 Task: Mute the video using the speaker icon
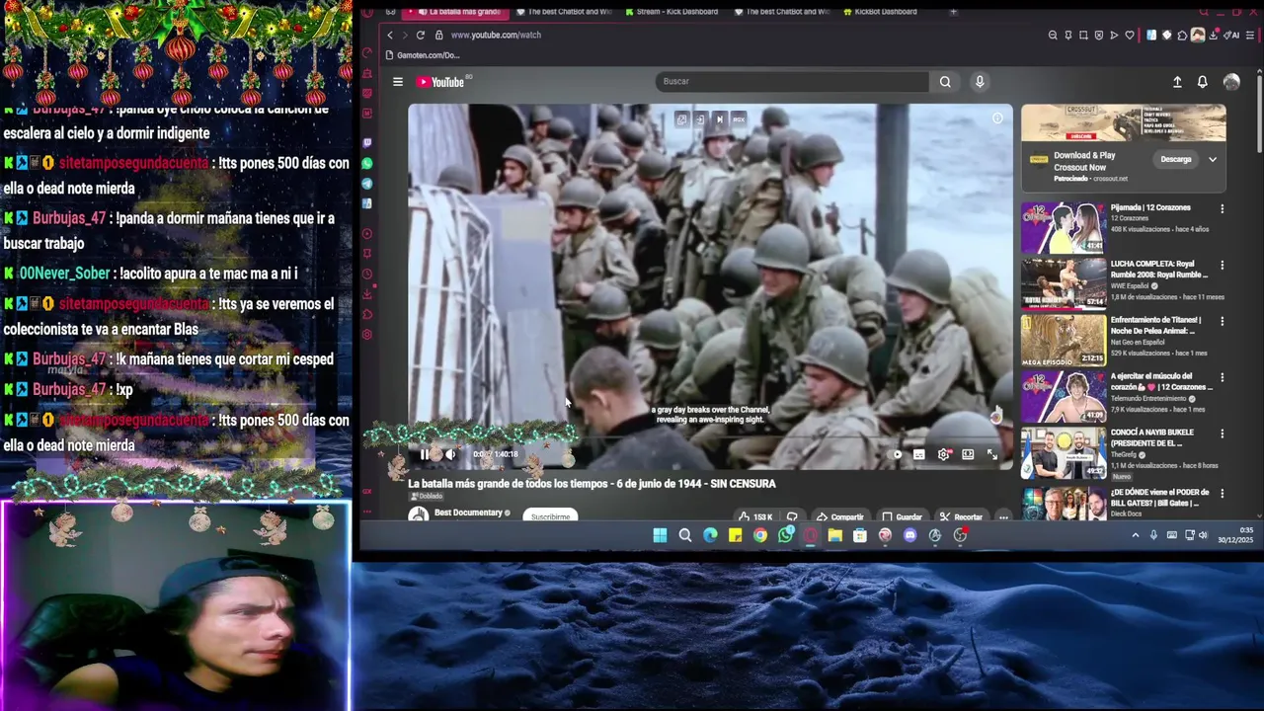point(450,454)
